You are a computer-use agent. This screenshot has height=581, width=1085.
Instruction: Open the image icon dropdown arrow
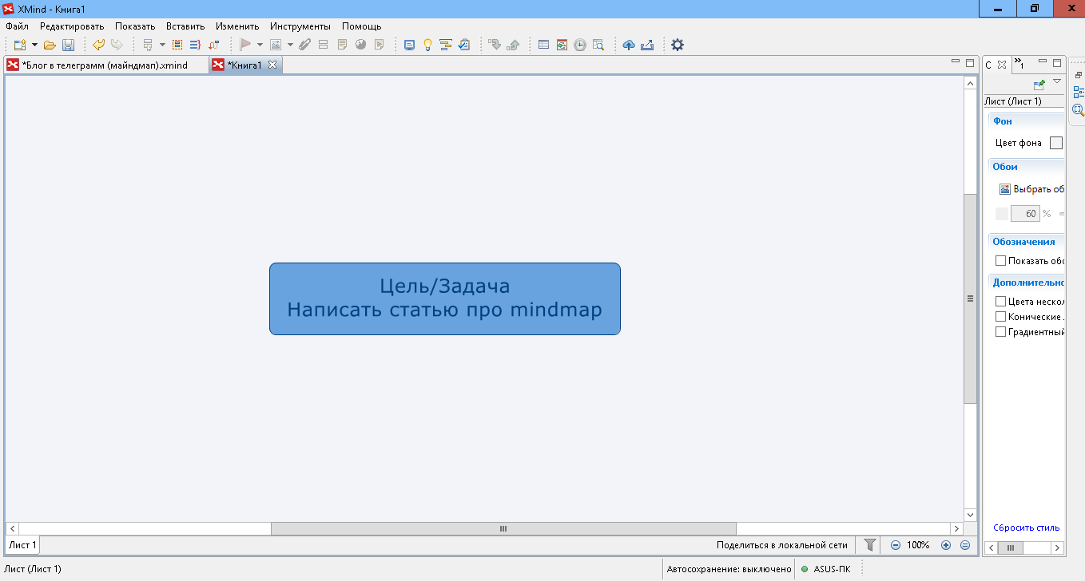290,45
